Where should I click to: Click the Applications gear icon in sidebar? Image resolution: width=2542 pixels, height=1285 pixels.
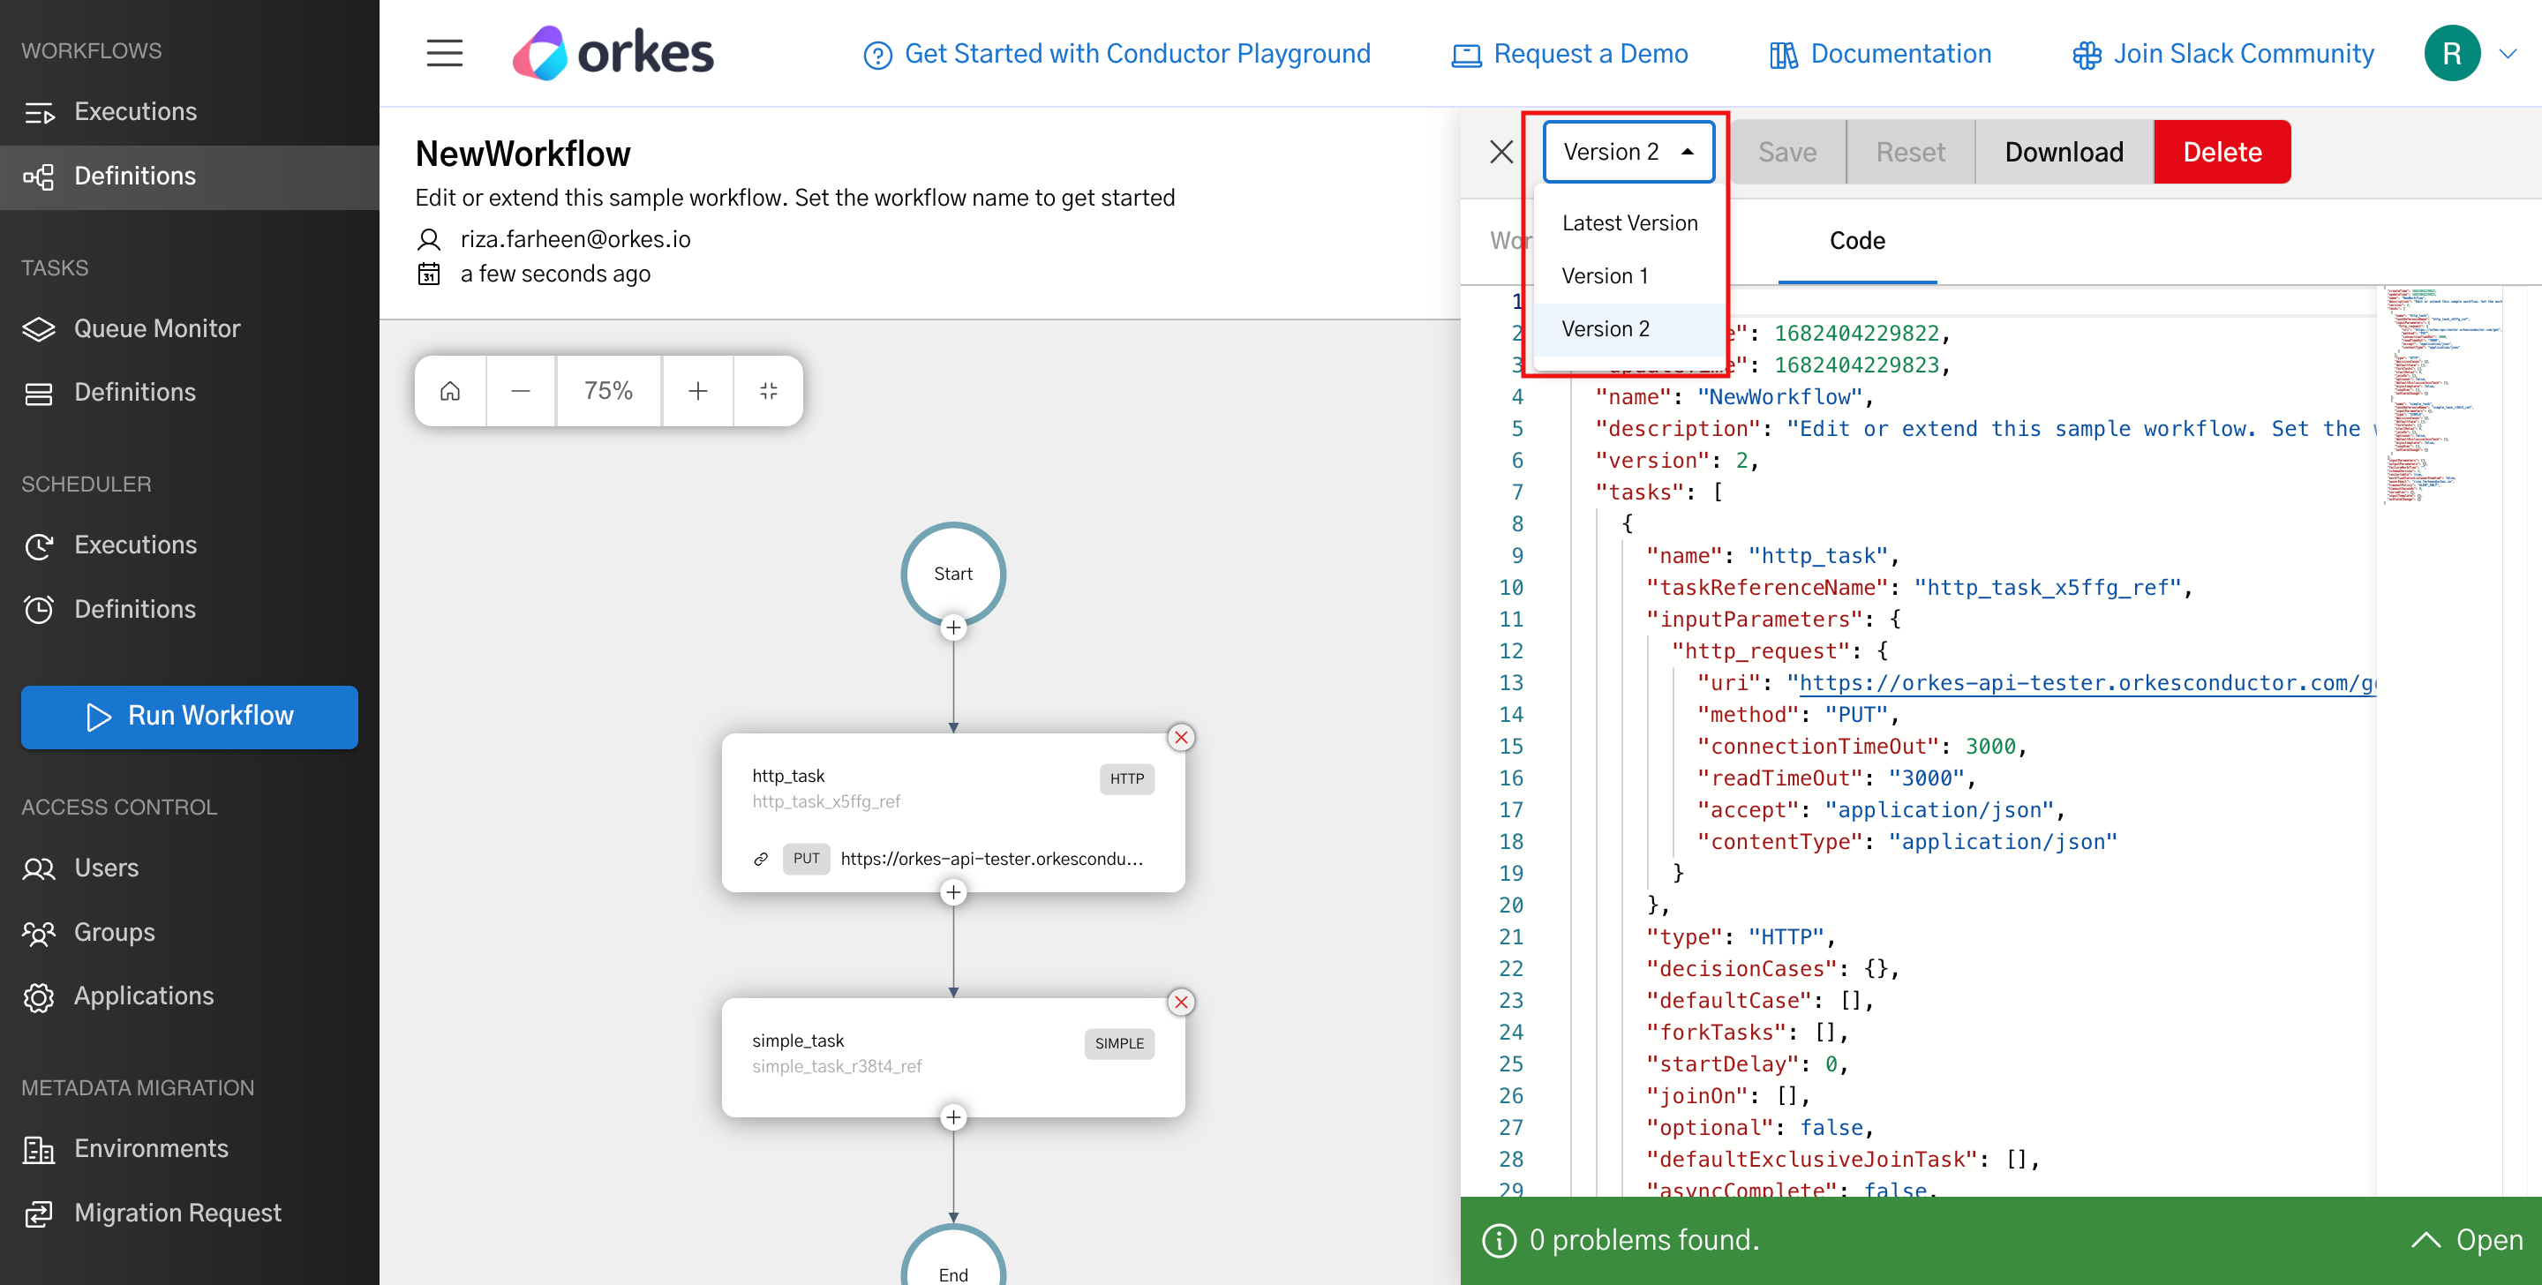40,996
